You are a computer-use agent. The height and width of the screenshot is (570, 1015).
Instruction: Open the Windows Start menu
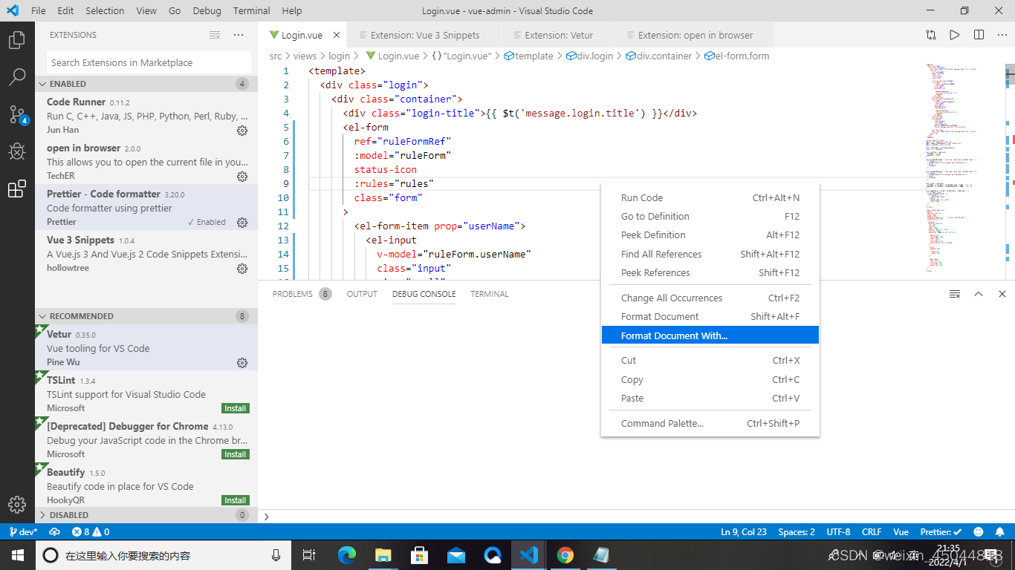point(17,555)
